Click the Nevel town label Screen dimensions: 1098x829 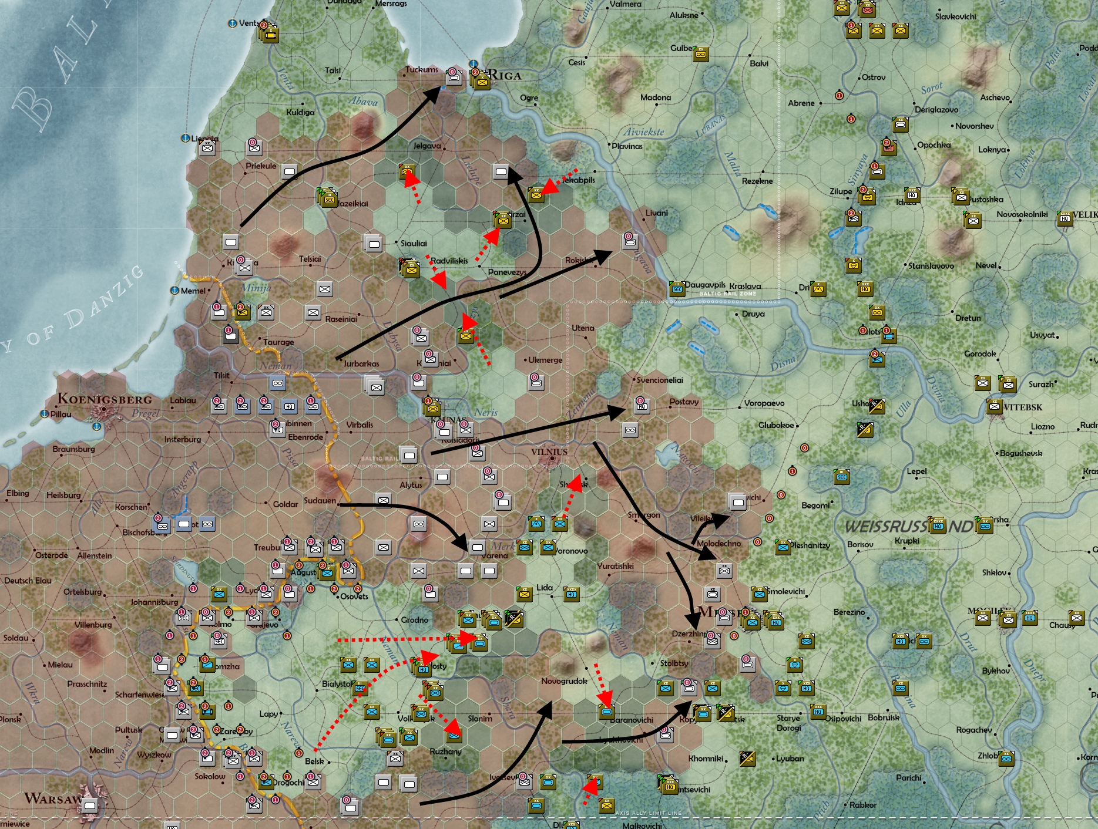(986, 265)
